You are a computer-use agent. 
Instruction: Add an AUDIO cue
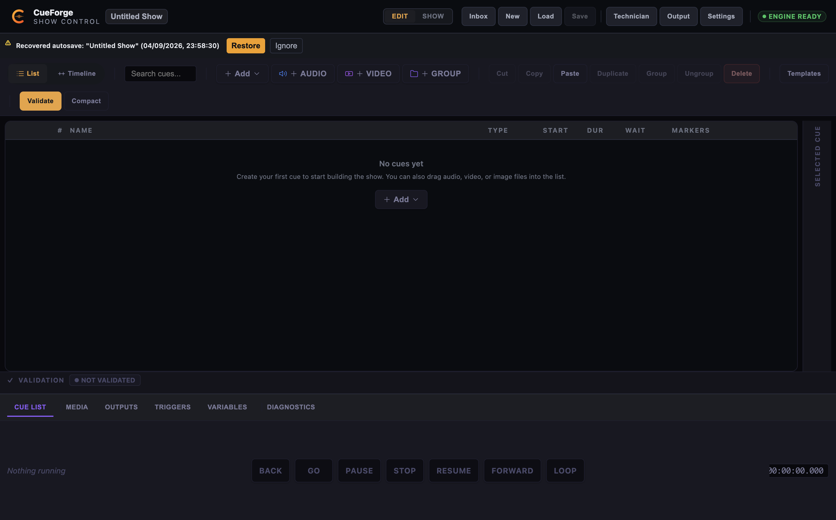click(x=303, y=74)
